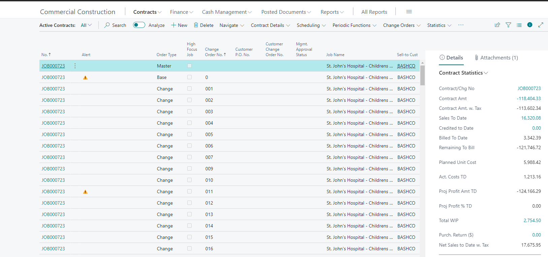Click the vertical scrollbar thumb of list
The width and height of the screenshot is (548, 257).
pyautogui.click(x=422, y=75)
